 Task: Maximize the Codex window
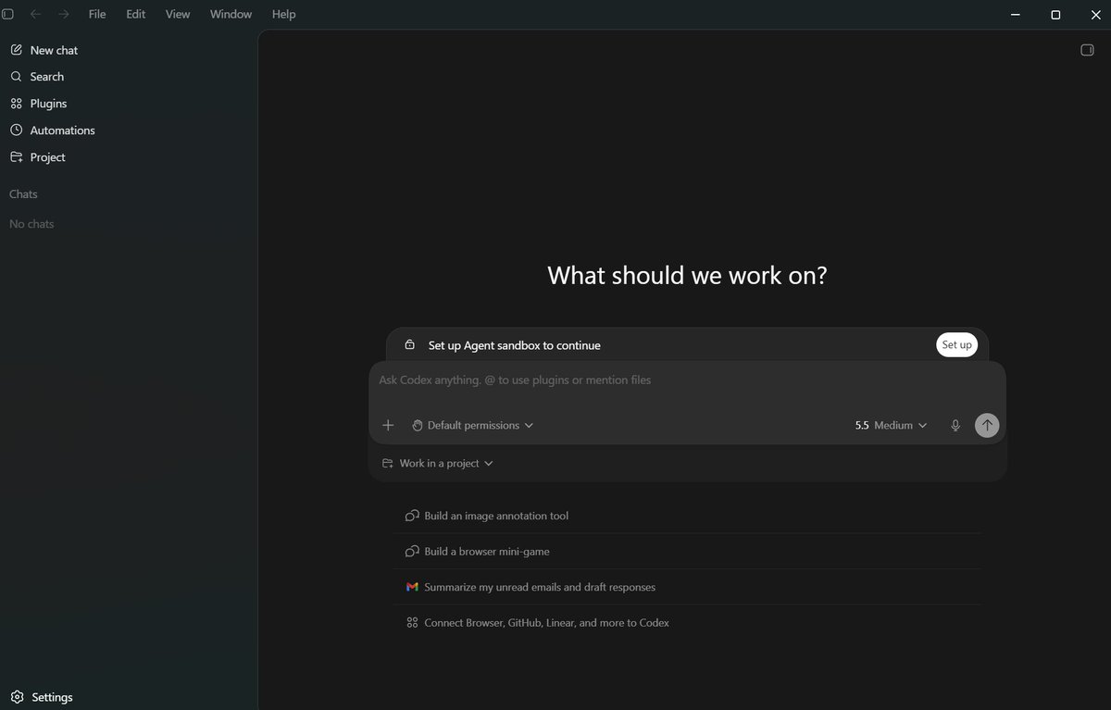click(x=1055, y=14)
